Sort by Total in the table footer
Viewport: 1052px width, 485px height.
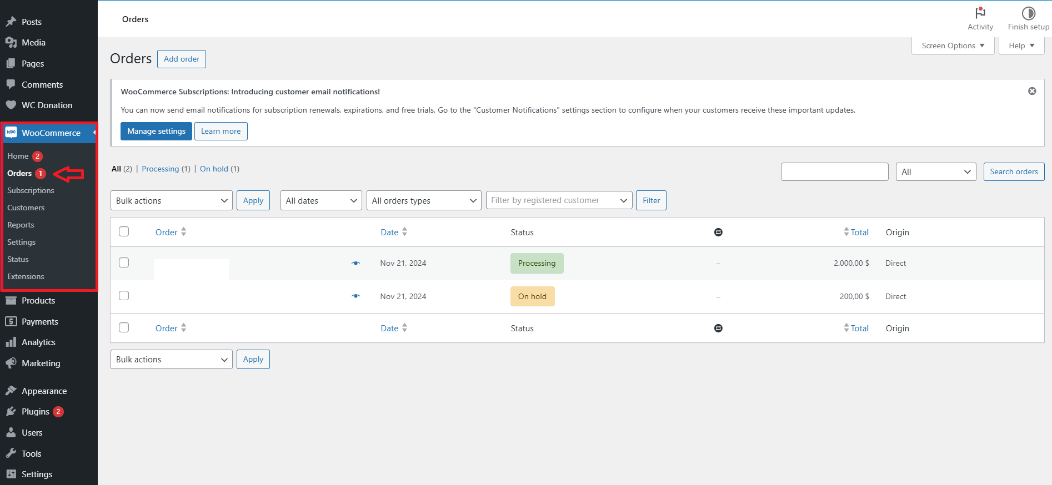[x=856, y=328]
